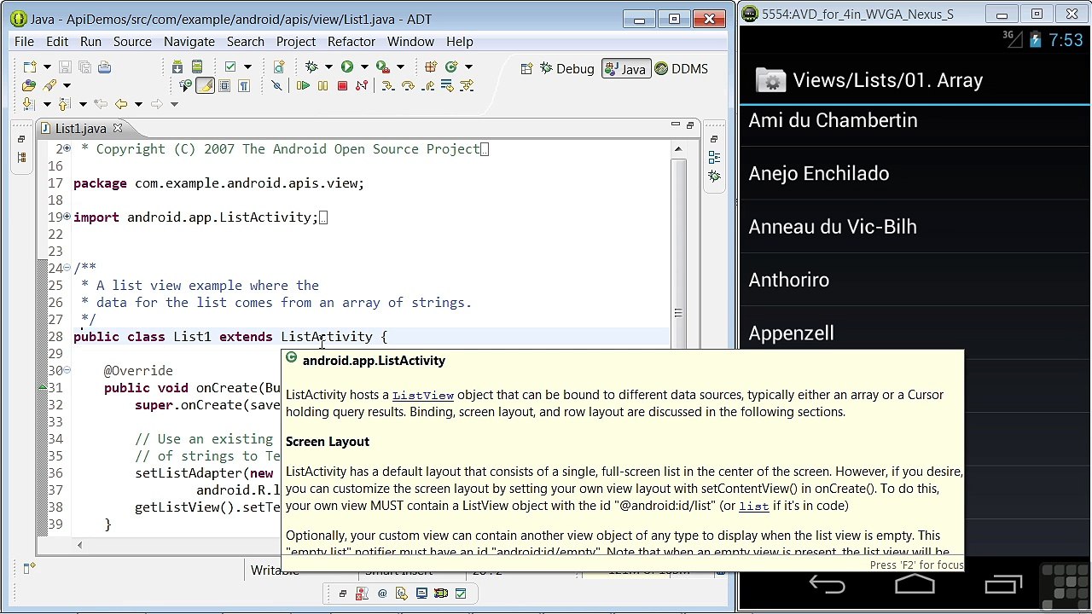Screen dimensions: 1092x614
Task: Minimize the editor area
Action: (x=676, y=125)
